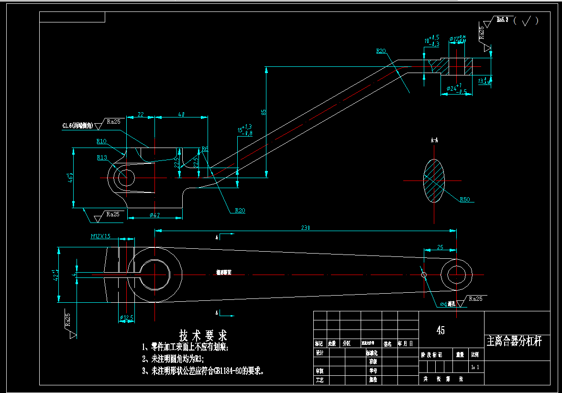Click the 重量 header cell
Image resolution: width=562 pixels, height=393 pixels.
[x=460, y=355]
